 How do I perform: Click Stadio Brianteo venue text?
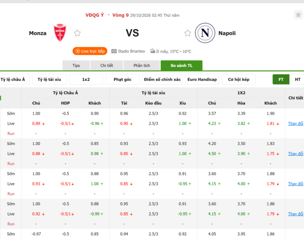[131, 51]
